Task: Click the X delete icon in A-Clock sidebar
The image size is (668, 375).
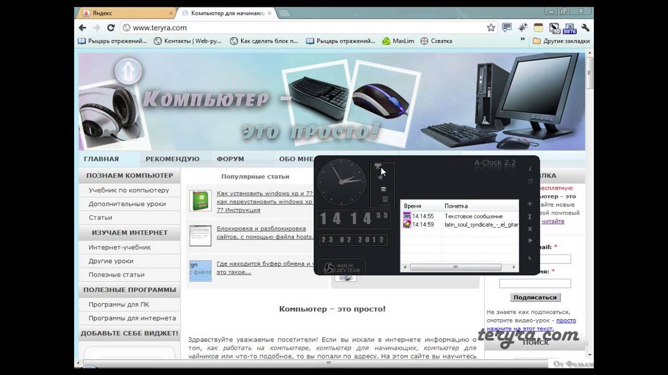Action: coord(530,229)
